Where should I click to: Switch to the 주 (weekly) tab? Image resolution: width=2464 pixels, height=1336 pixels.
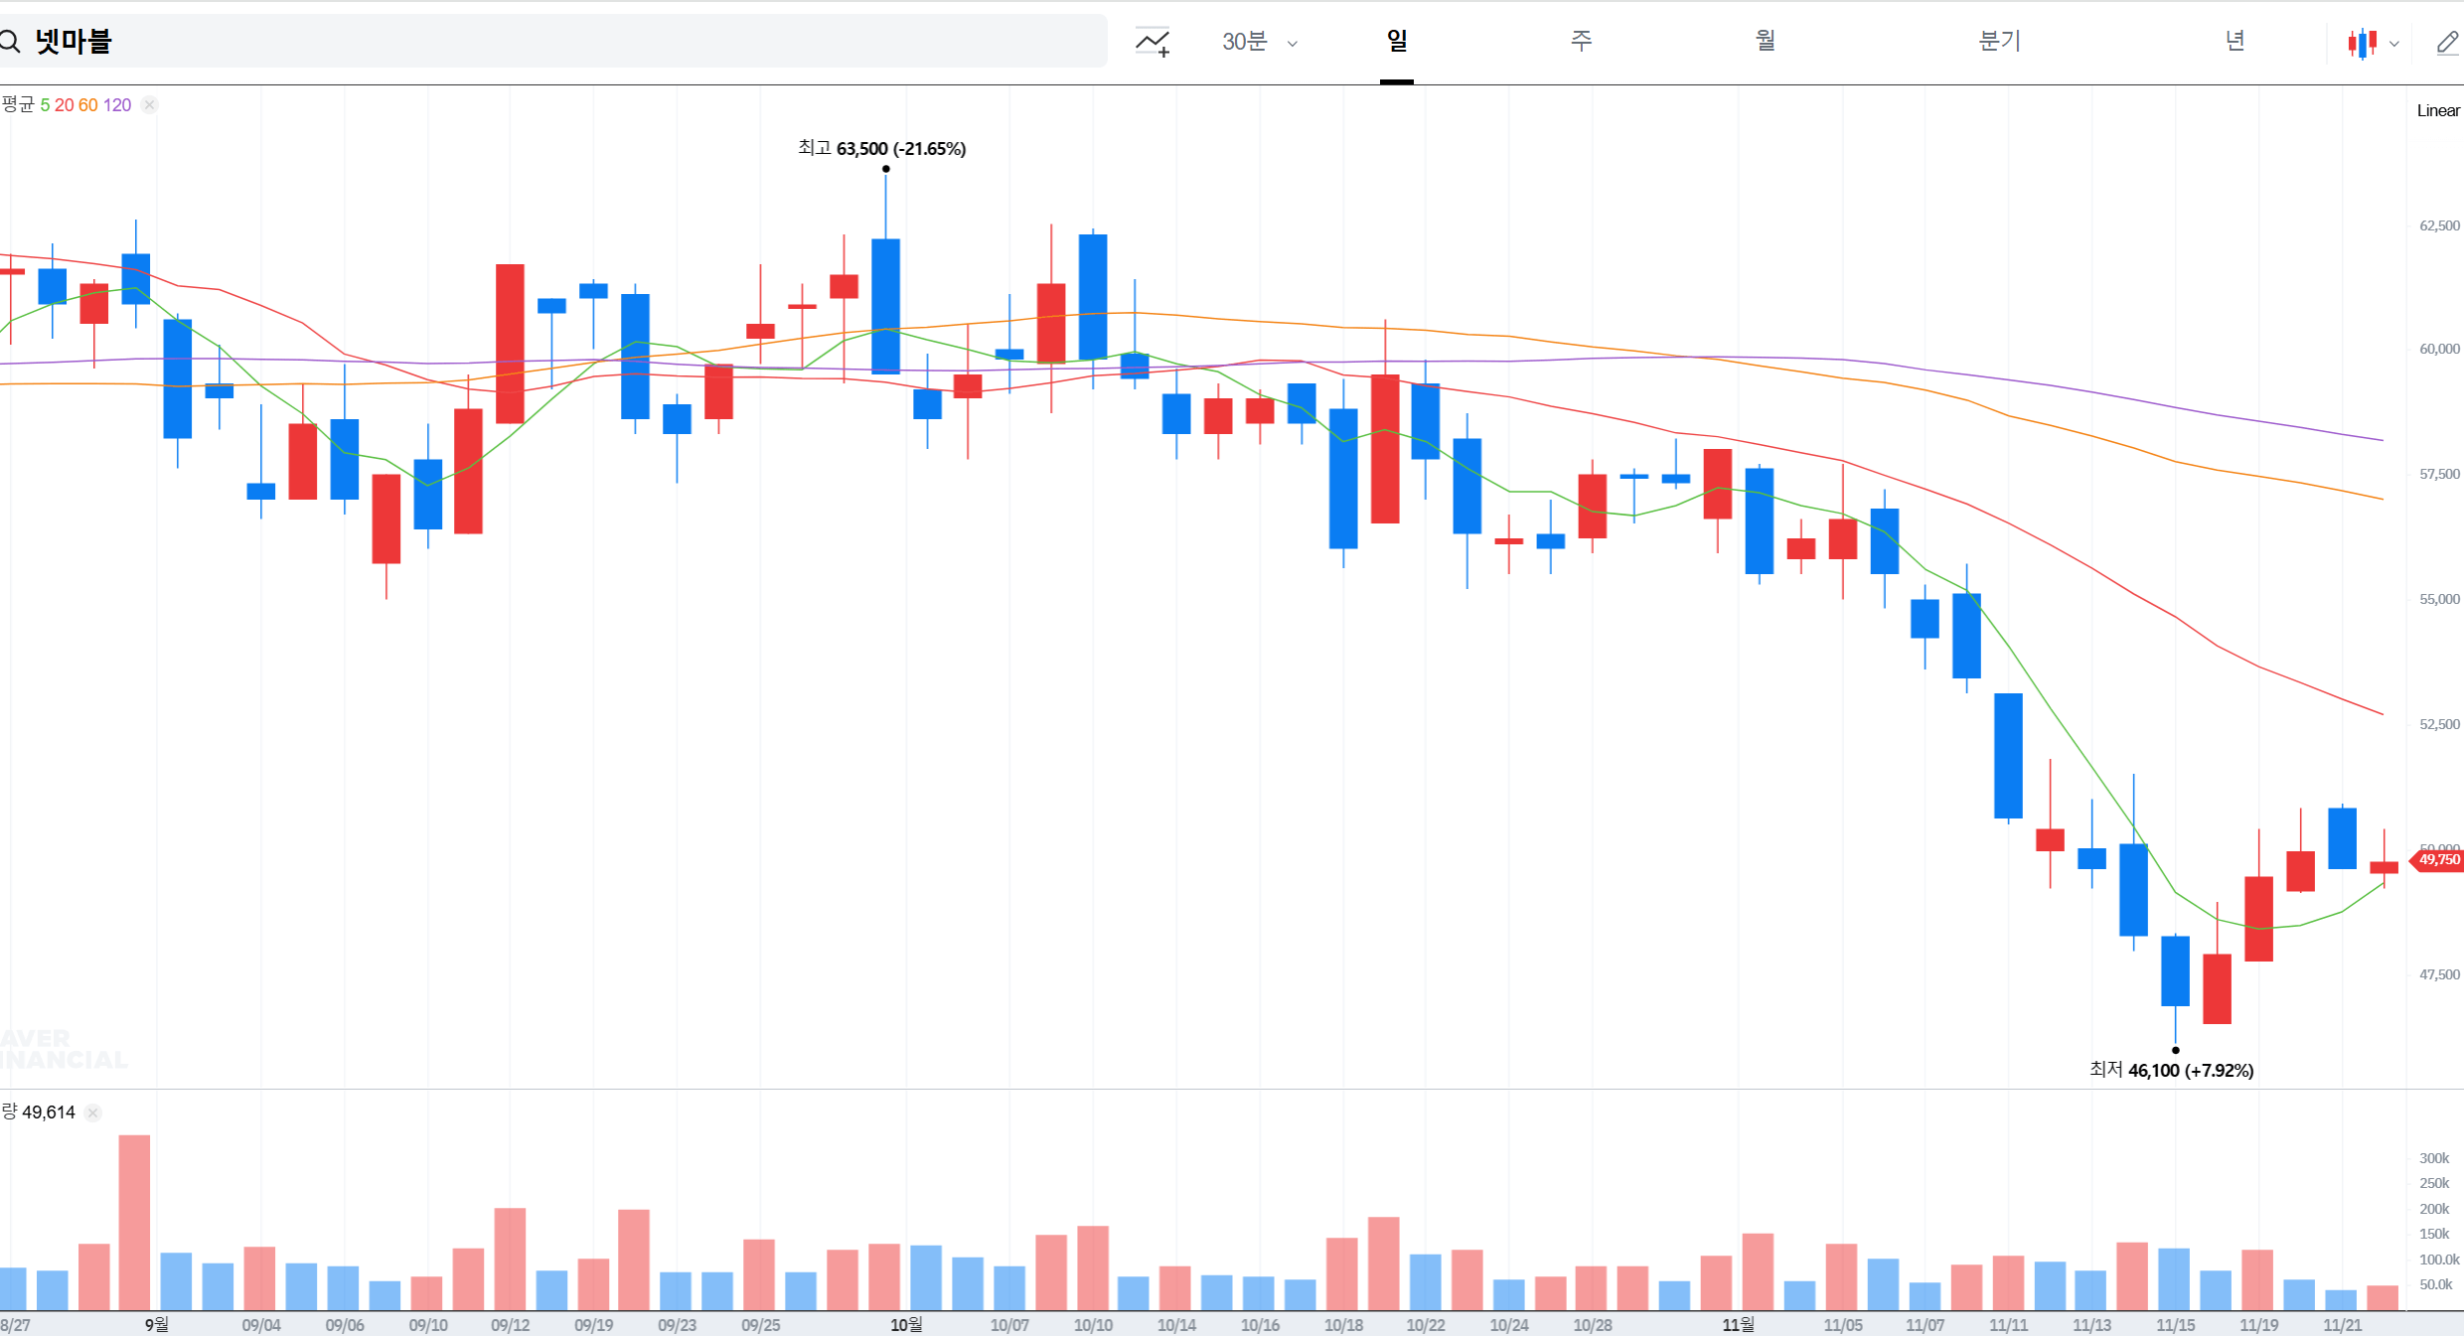pos(1581,41)
